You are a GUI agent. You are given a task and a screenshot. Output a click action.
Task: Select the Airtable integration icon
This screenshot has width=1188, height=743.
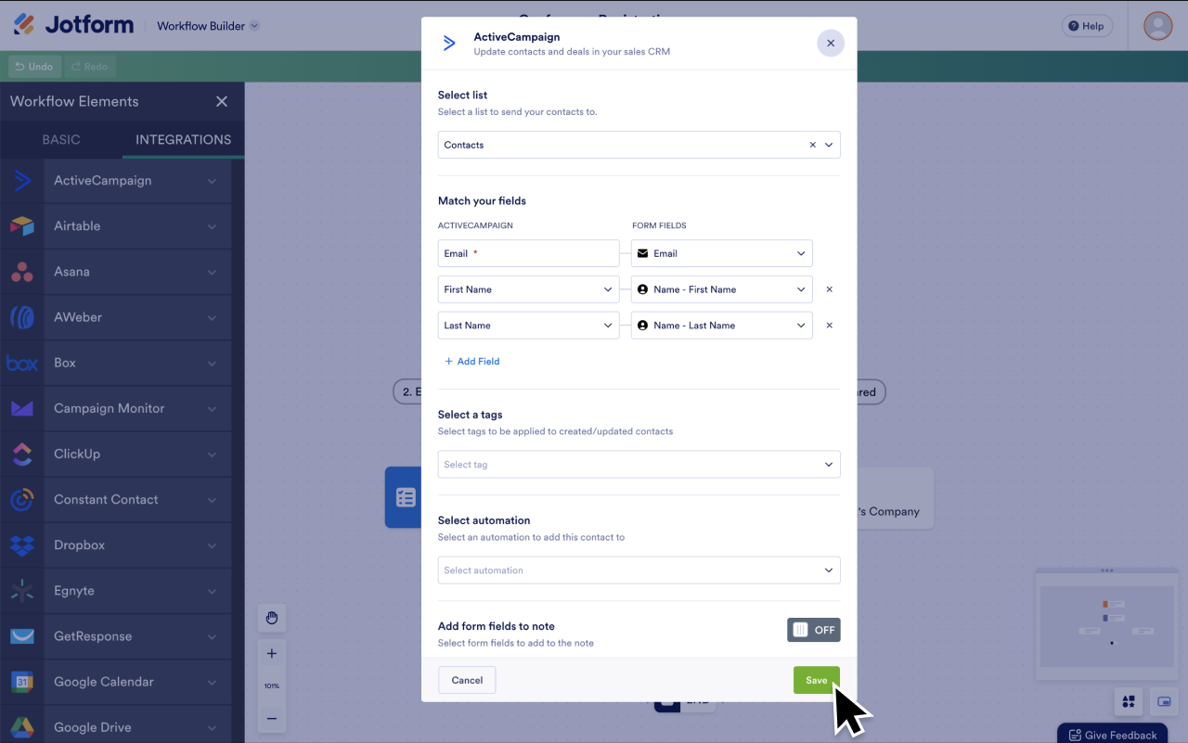pyautogui.click(x=22, y=226)
